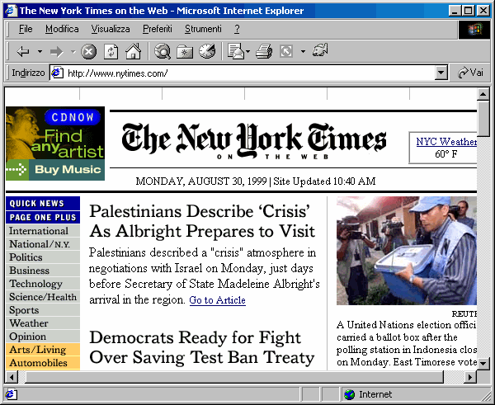
Task: Open the Preferiti menu
Action: coord(157,29)
